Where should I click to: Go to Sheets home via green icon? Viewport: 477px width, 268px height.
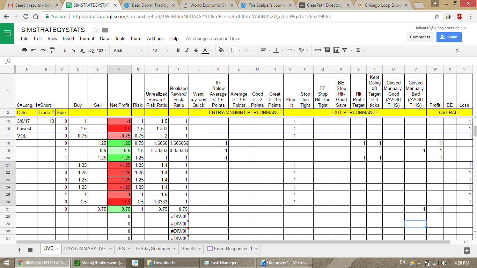pos(7,33)
